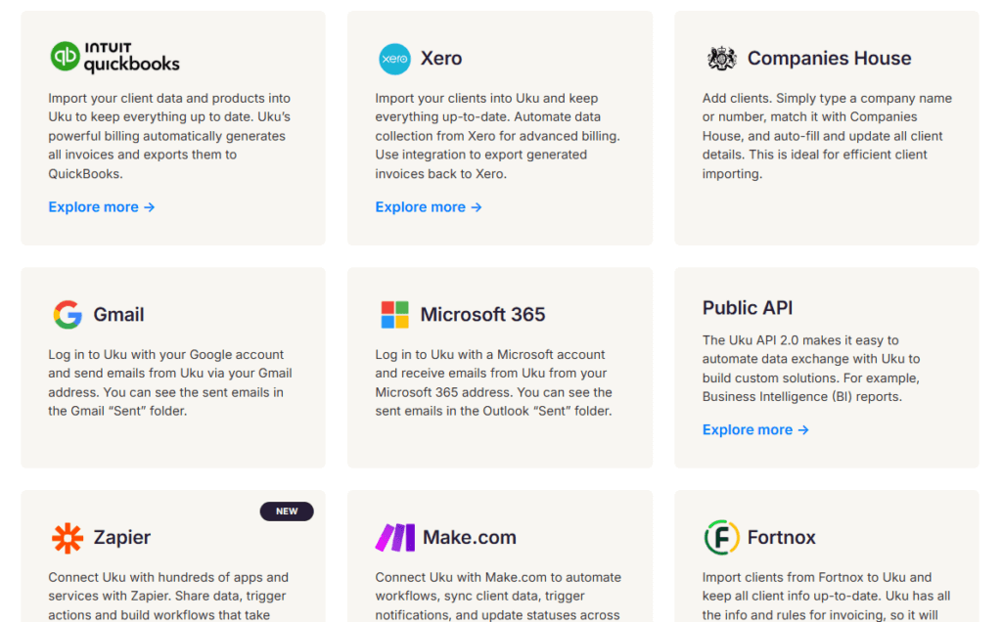The width and height of the screenshot is (1002, 622).
Task: Click the Public API heading
Action: [748, 307]
